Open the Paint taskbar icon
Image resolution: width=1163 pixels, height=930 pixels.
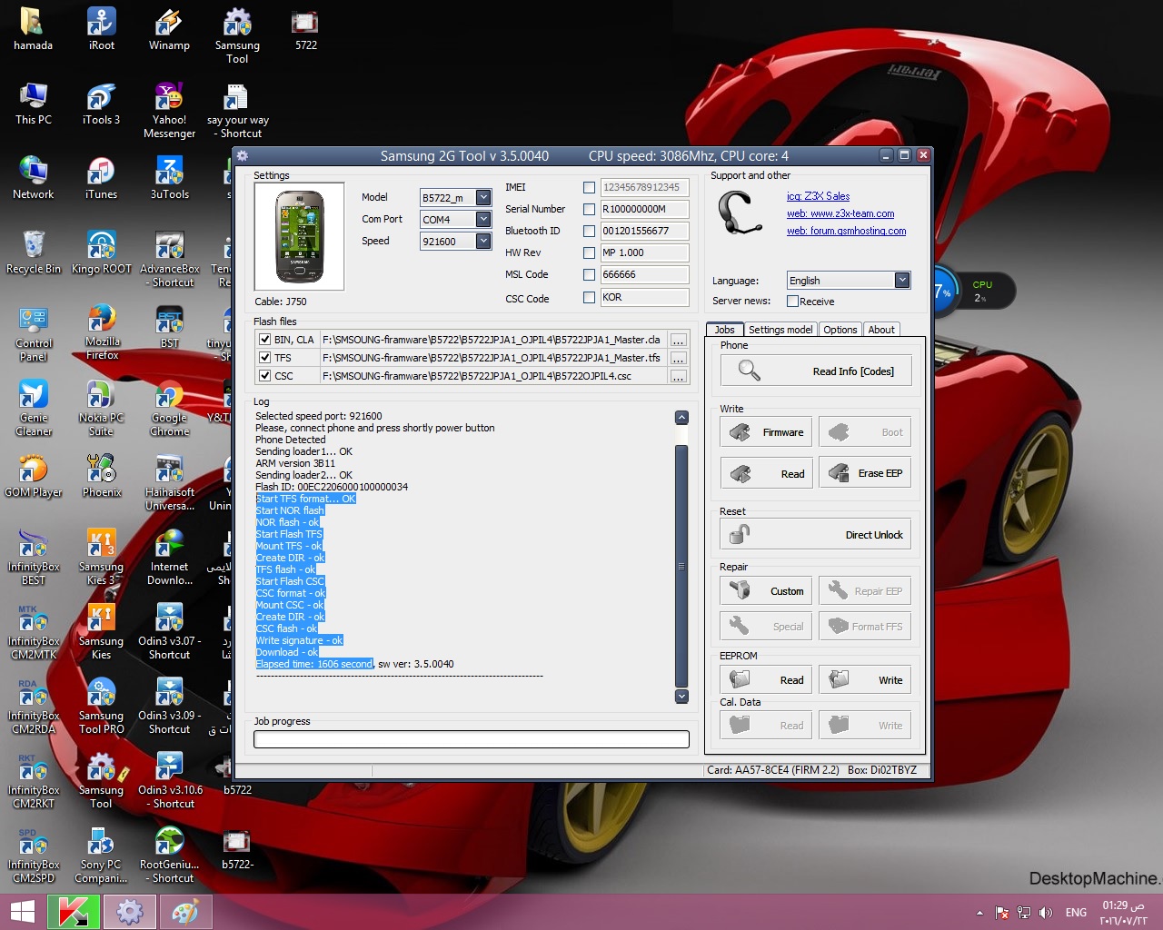pyautogui.click(x=185, y=912)
